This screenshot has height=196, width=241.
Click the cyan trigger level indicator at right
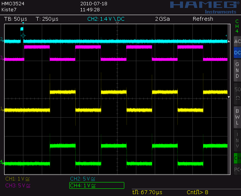point(226,36)
